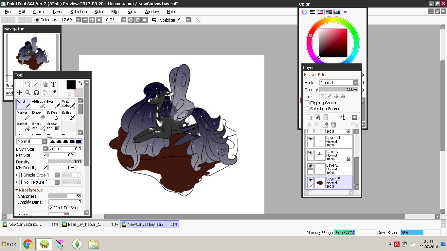This screenshot has width=447, height=251.
Task: Pick the Water Color brush
Action: click(69, 104)
